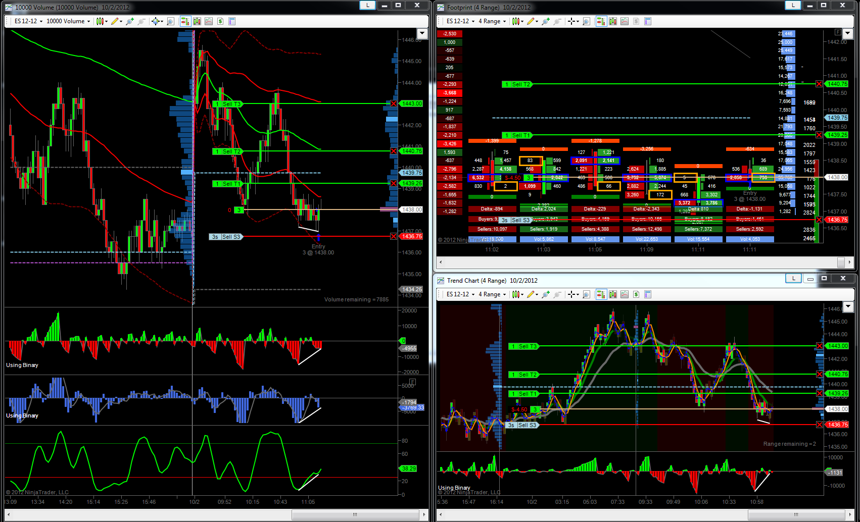
Task: Click the 1438.00 price marker in 10000 Volume chart
Action: point(411,210)
